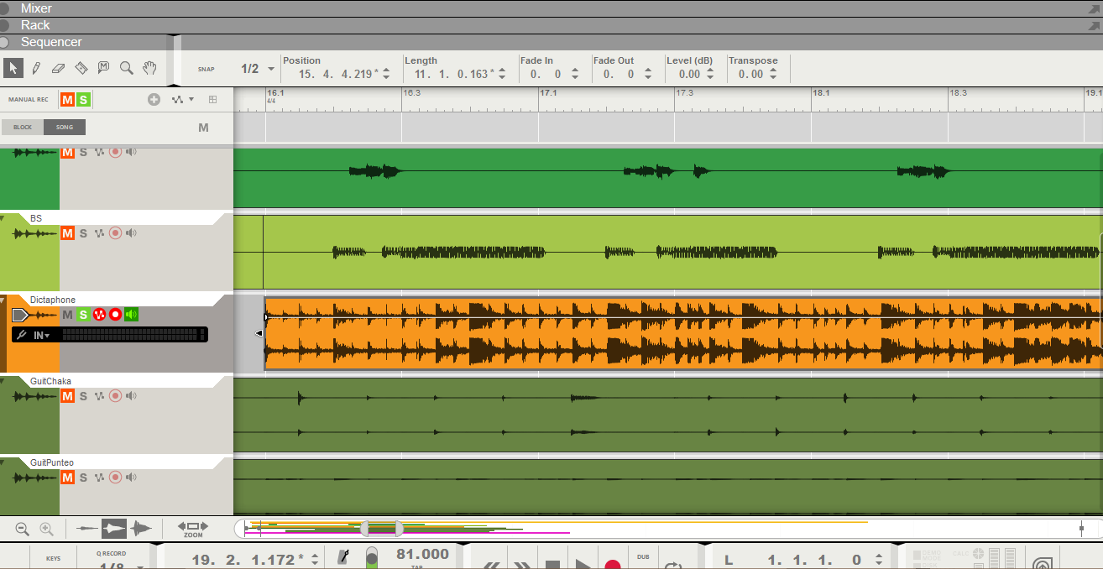Mute the Dictaphone track
1103x569 pixels.
pyautogui.click(x=68, y=315)
